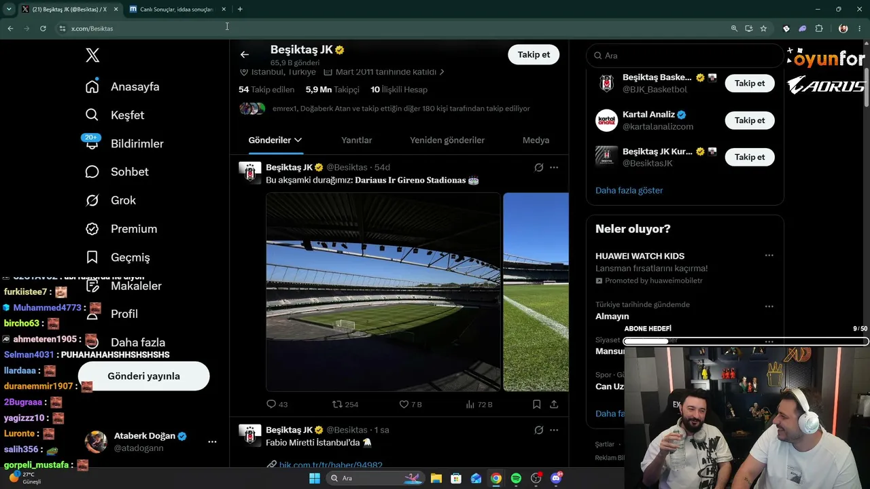View stats of post with 72 B views

(470, 404)
